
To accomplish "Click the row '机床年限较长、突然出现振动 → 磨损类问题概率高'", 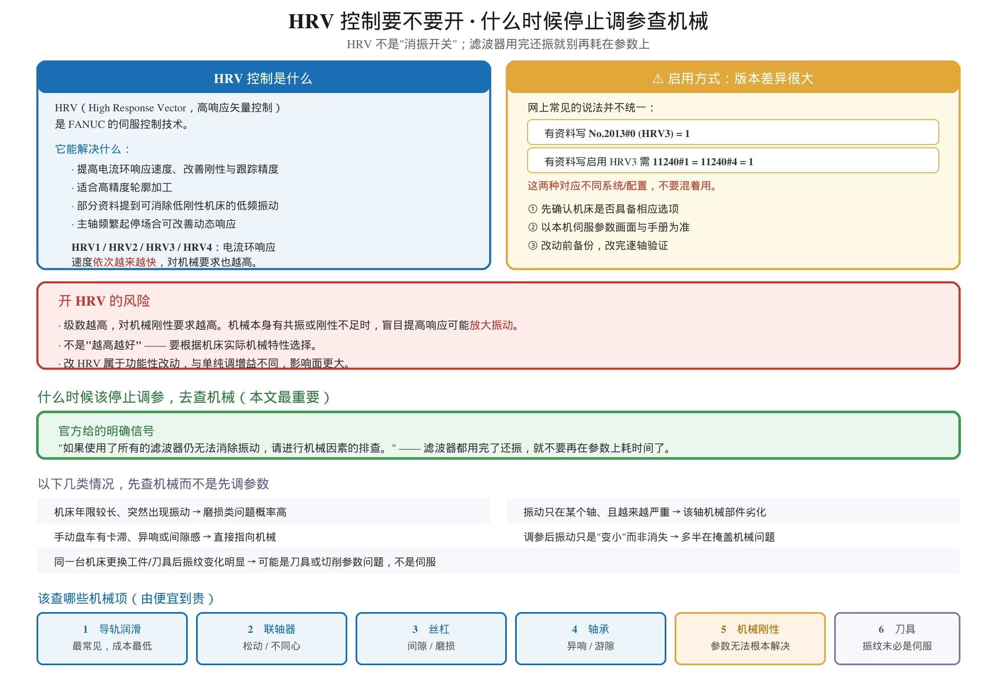I will point(263,511).
